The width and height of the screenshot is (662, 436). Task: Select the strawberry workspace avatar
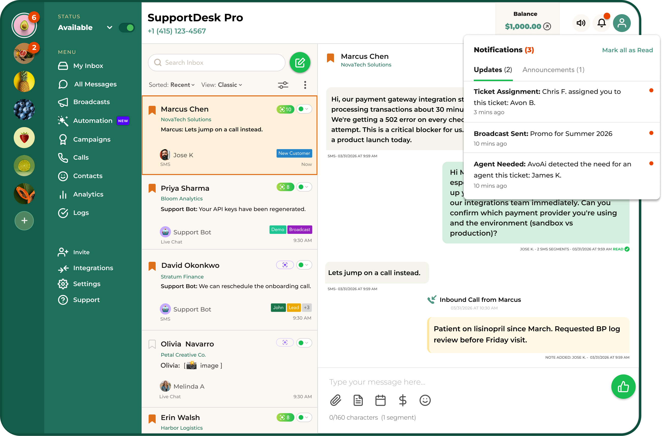24,138
